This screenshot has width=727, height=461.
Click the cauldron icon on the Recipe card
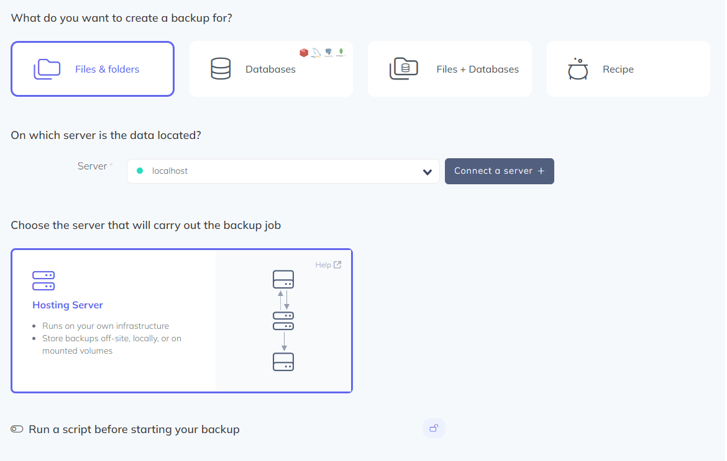(x=578, y=69)
